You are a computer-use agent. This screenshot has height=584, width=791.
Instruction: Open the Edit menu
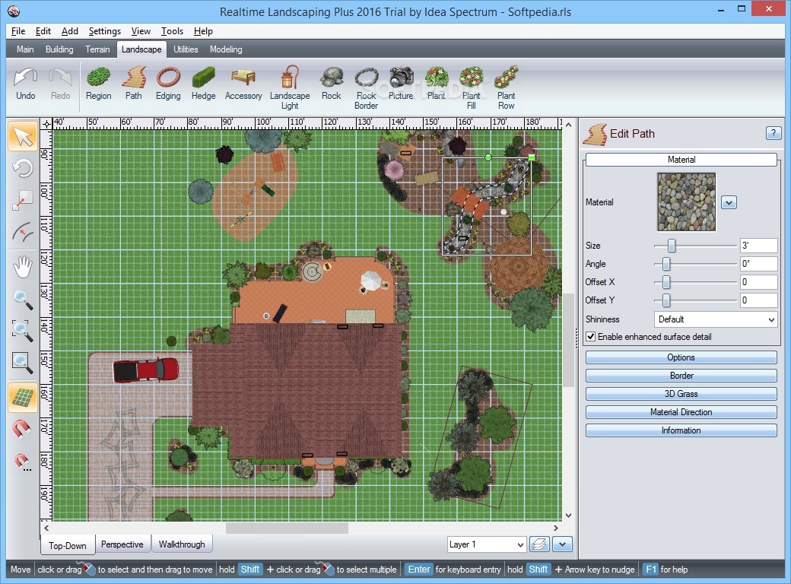point(43,31)
